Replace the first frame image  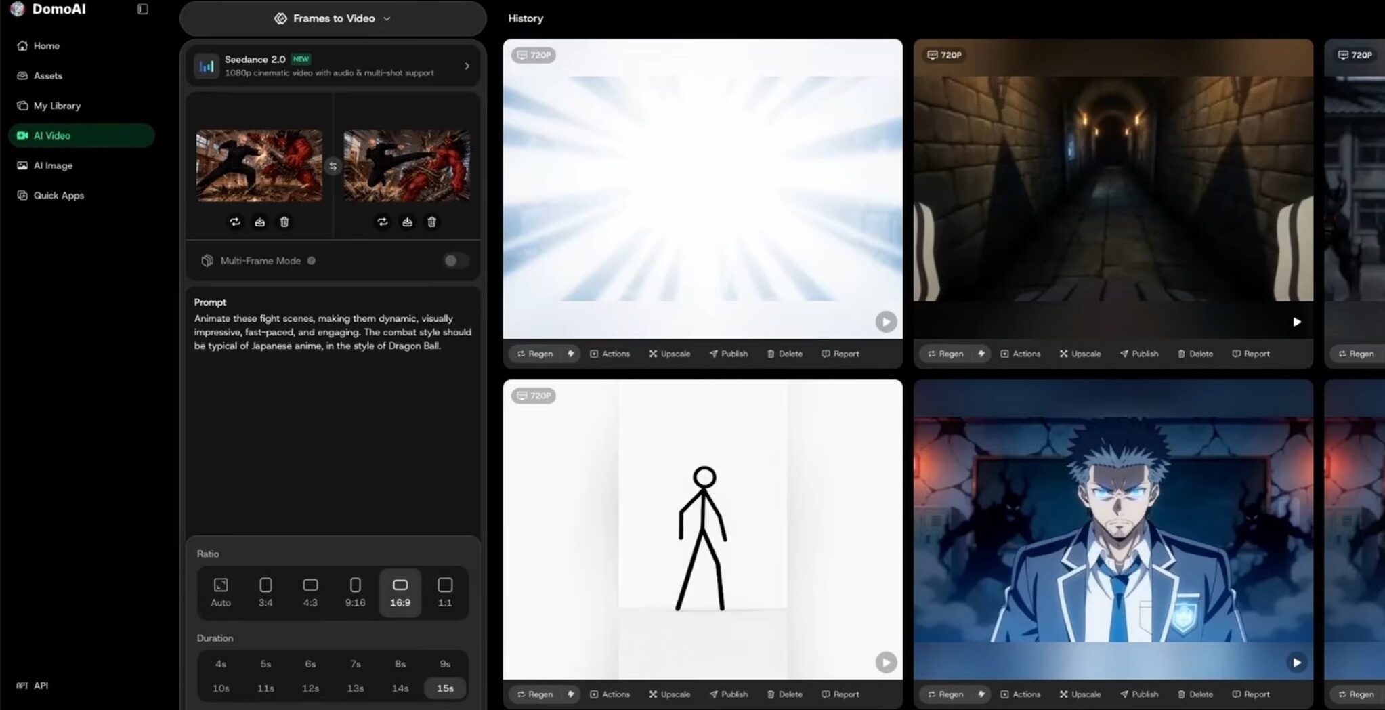pyautogui.click(x=235, y=222)
